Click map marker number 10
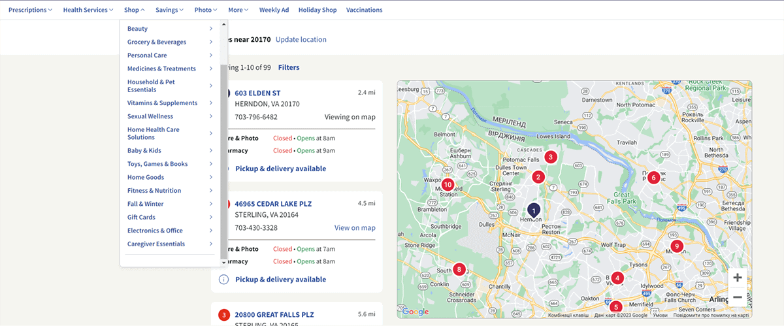 (x=448, y=185)
